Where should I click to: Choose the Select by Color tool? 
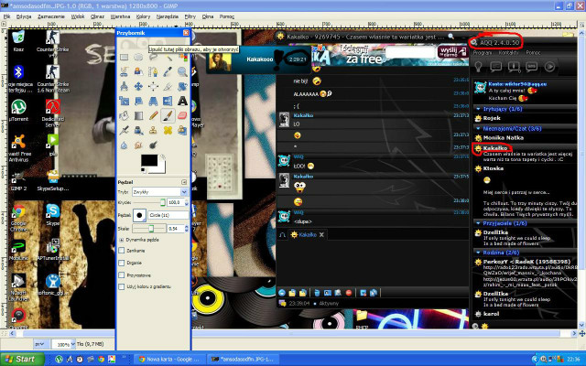182,57
